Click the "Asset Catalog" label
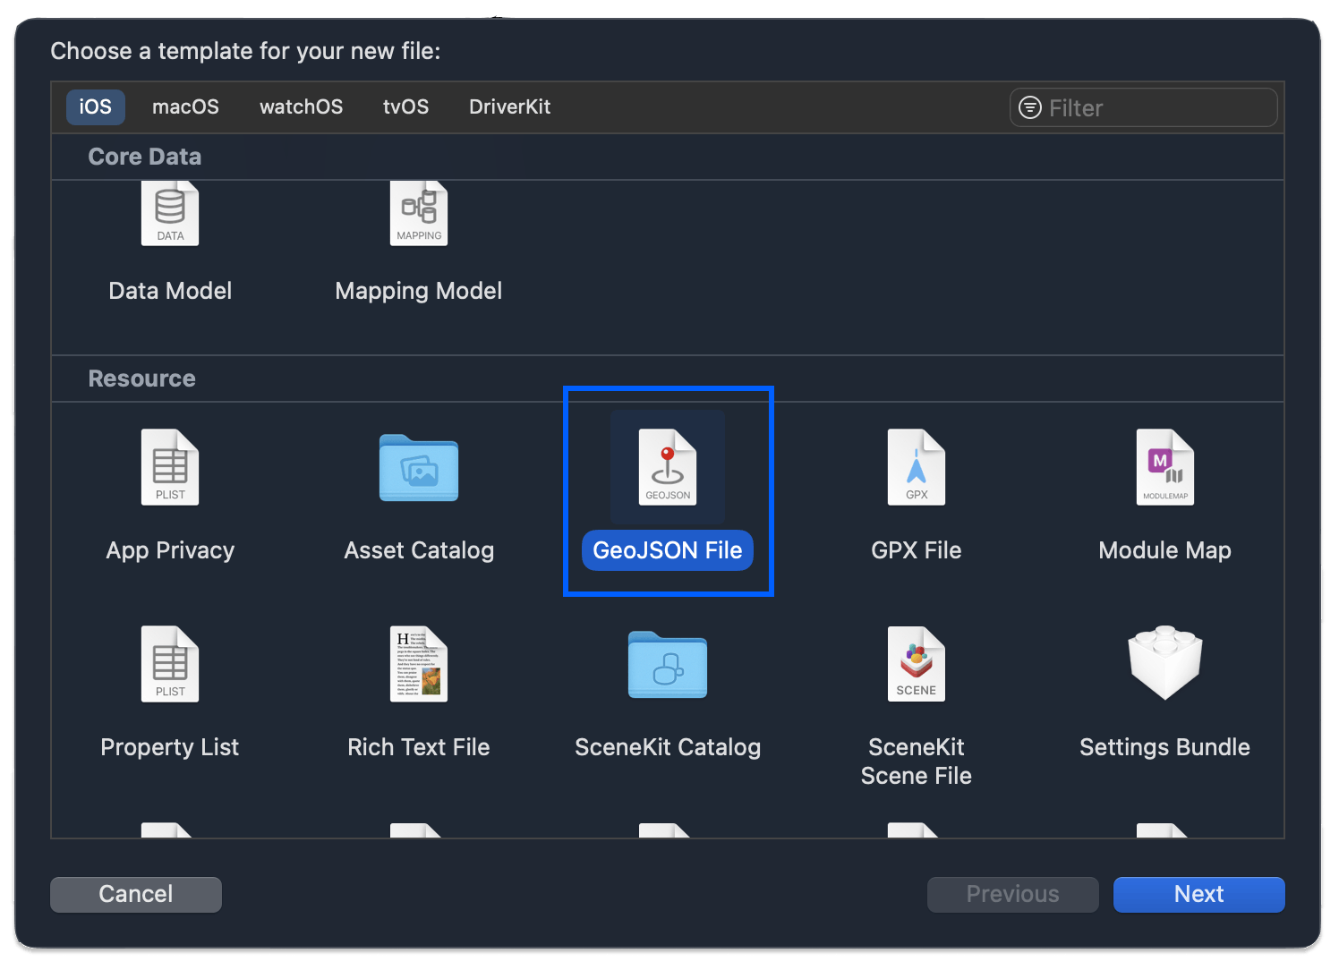 419,551
